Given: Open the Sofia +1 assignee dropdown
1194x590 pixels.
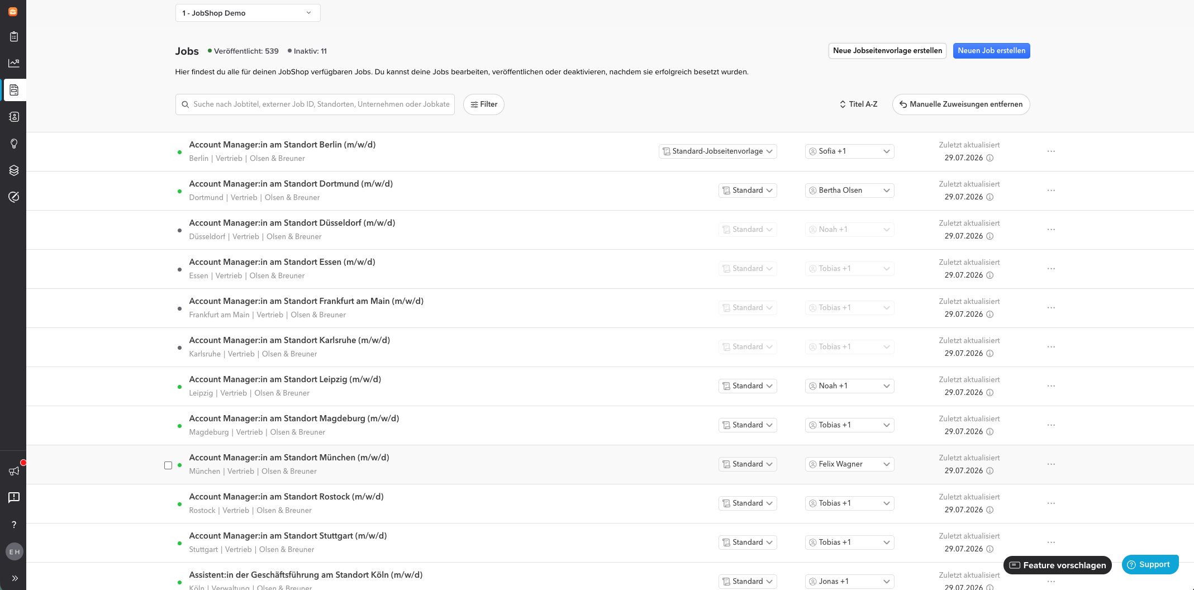Looking at the screenshot, I should tap(849, 151).
